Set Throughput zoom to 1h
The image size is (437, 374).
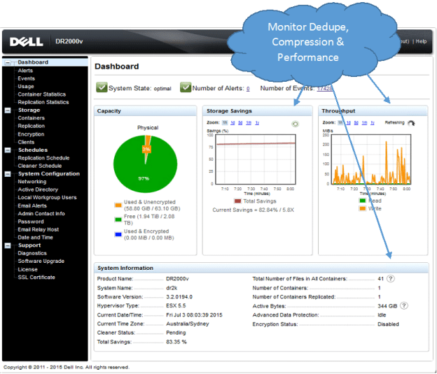[340, 123]
